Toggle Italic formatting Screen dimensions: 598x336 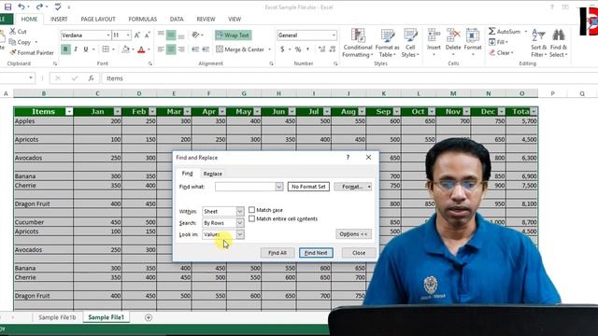76,49
